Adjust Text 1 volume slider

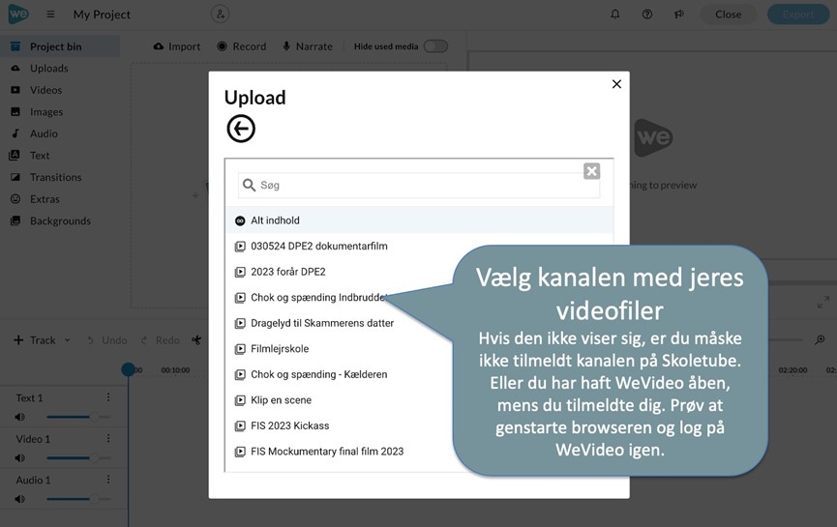tap(78, 417)
